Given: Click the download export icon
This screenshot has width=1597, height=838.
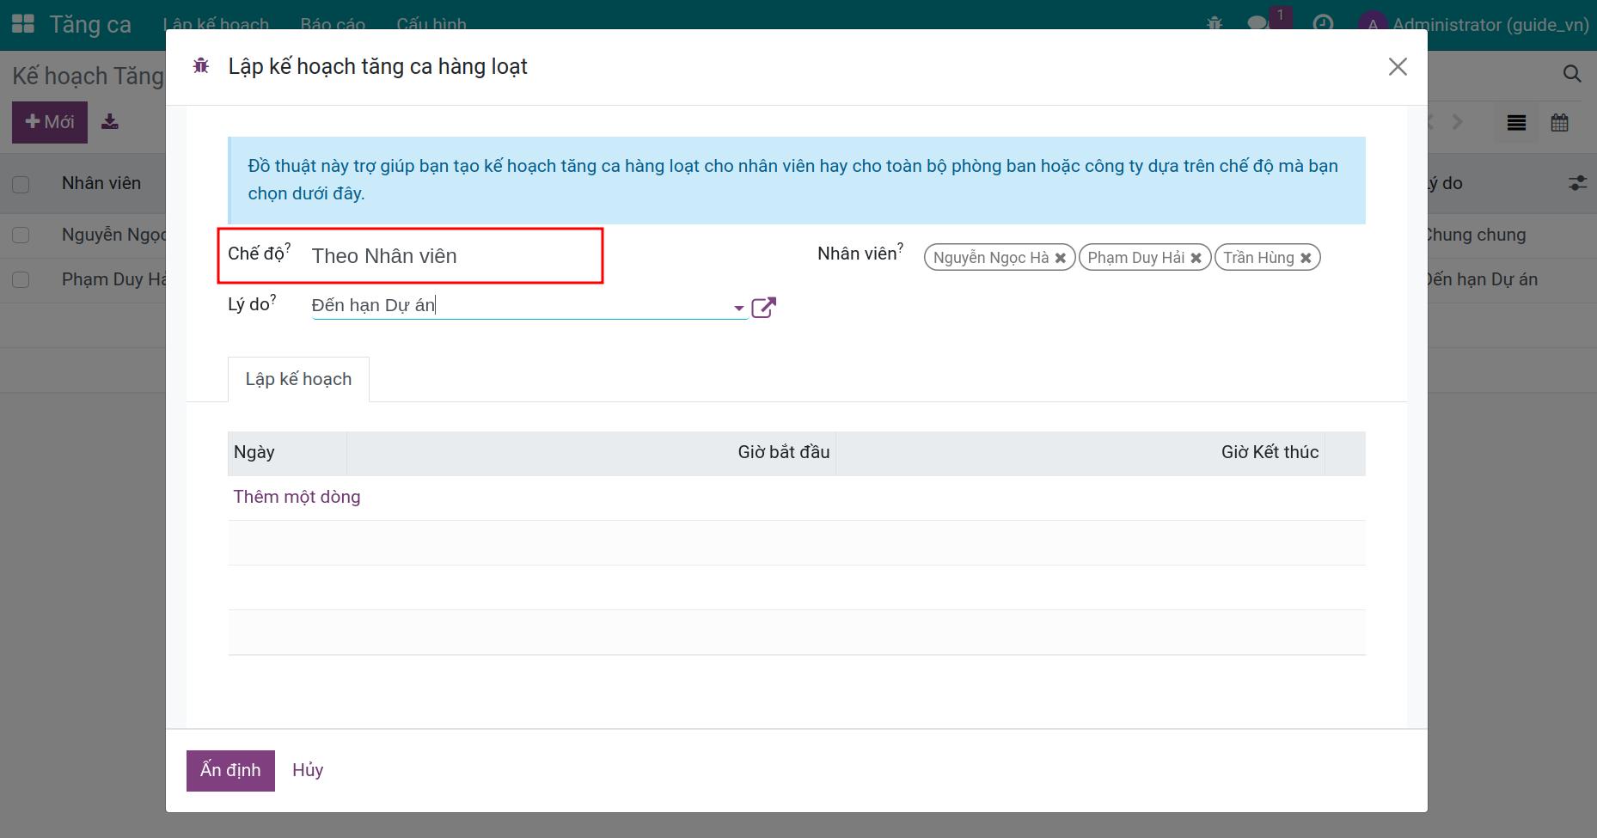Looking at the screenshot, I should coord(110,122).
